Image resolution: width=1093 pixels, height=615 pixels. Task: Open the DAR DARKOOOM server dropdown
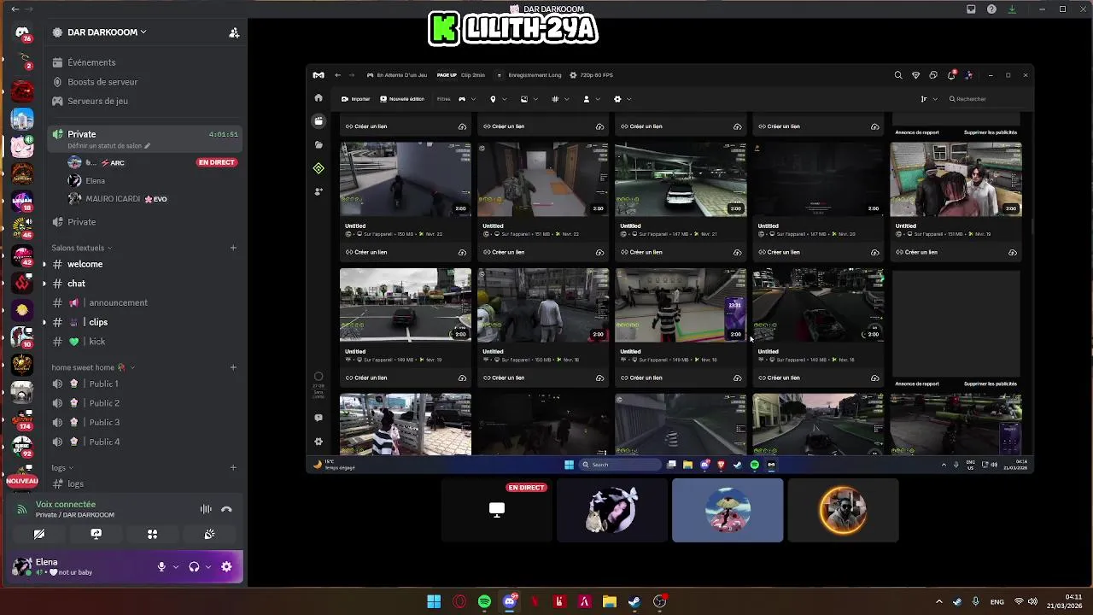pyautogui.click(x=107, y=32)
